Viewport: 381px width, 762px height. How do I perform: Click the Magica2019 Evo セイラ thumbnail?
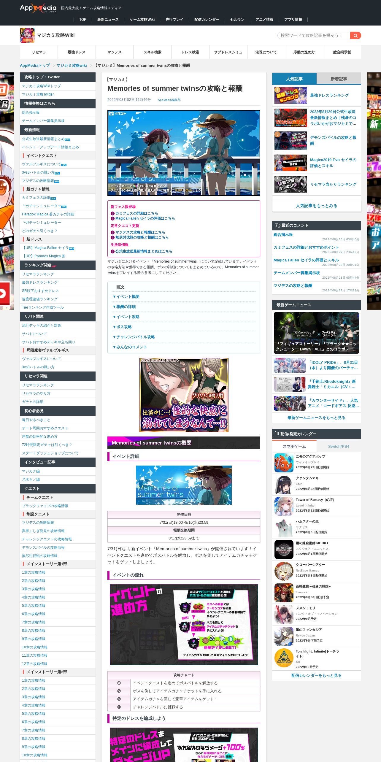[x=291, y=163]
